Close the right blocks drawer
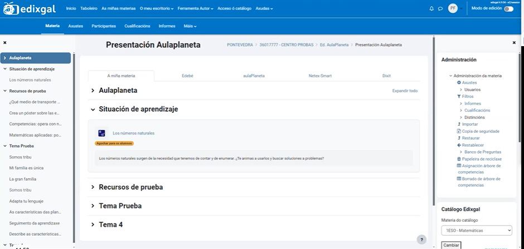 [514, 43]
